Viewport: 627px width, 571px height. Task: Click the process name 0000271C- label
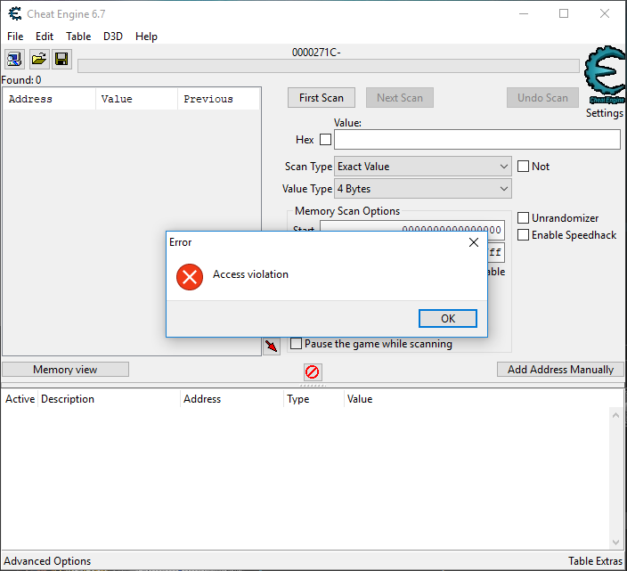click(316, 53)
